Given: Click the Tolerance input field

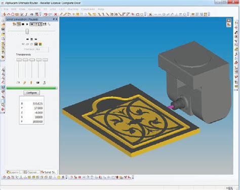Looking at the screenshot, I should coord(42,49).
